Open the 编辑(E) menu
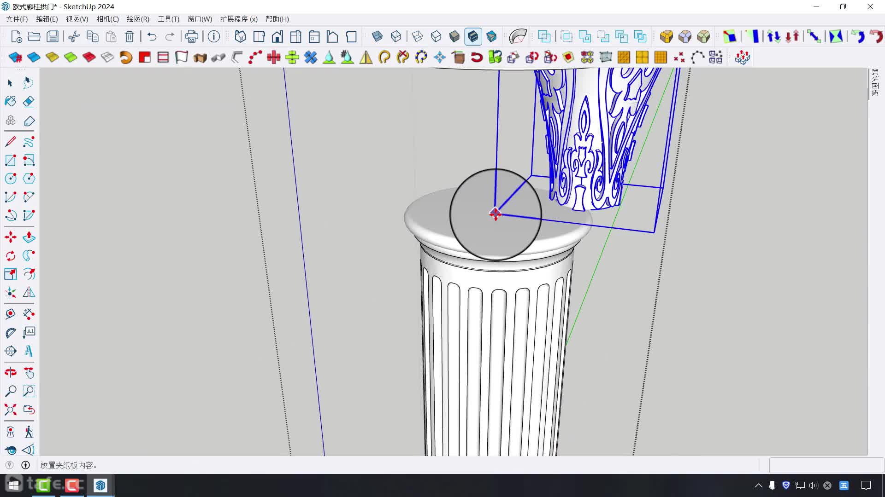Image resolution: width=885 pixels, height=497 pixels. coord(47,19)
